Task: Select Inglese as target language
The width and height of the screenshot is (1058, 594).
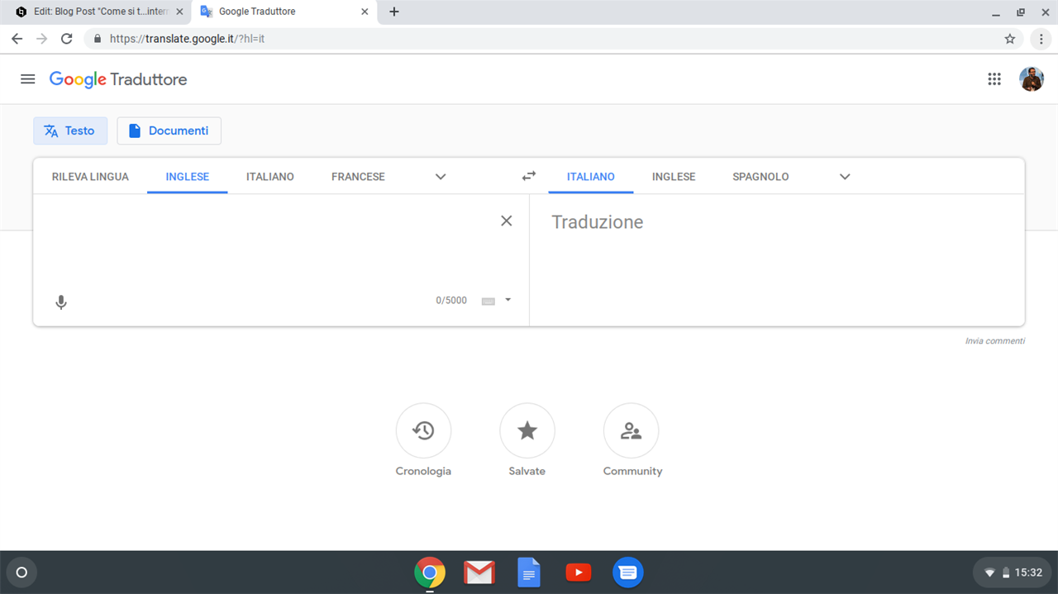Action: 674,177
